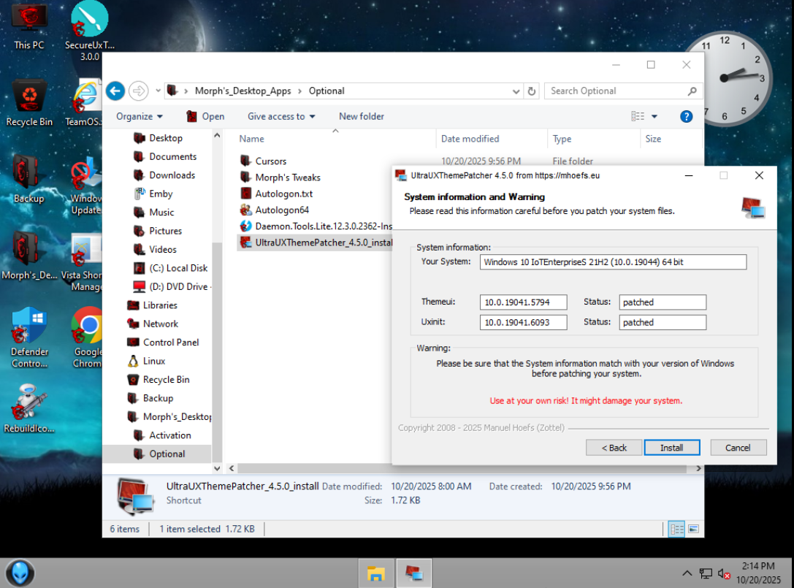Open the Give access to dropdown

281,116
